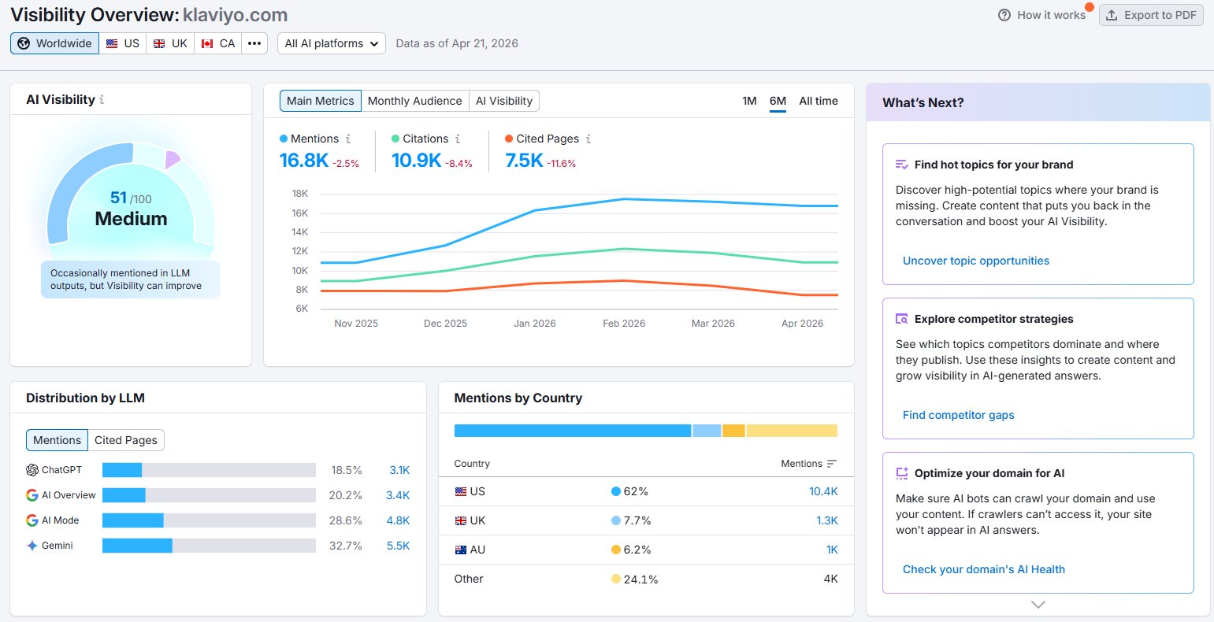The width and height of the screenshot is (1214, 622).
Task: Select Cited Pages in Distribution by LLM
Action: pos(126,440)
